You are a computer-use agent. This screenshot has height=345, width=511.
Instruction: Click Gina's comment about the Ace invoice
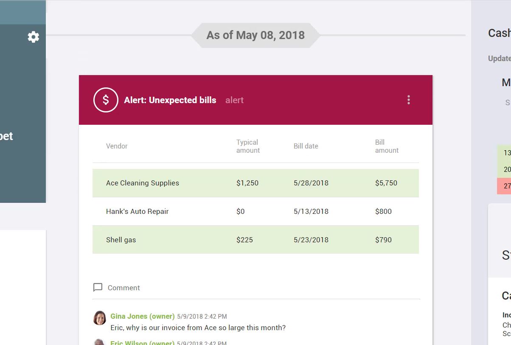(198, 328)
